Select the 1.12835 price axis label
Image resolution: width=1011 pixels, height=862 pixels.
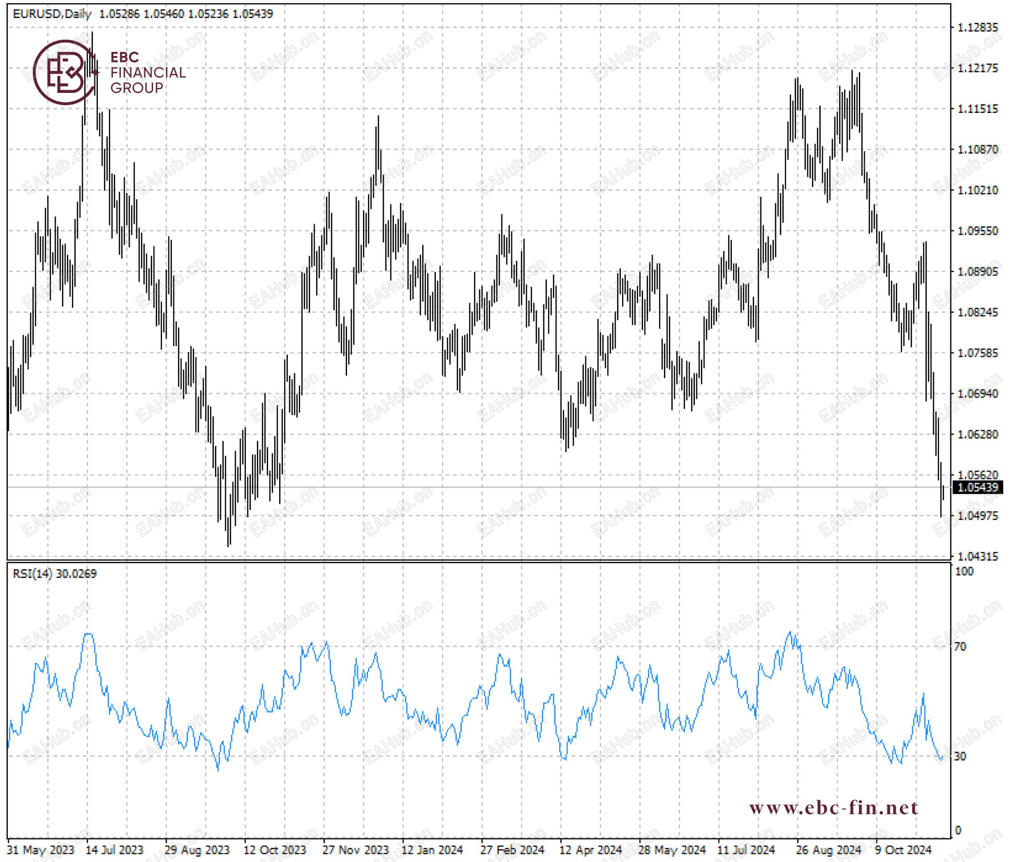(x=978, y=27)
